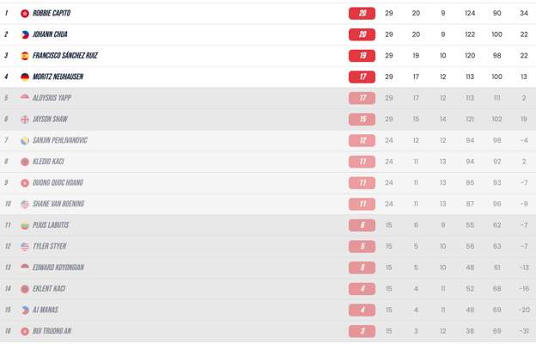Viewport: 536px width, 344px height.
Task: Click Francisco Sánchez Ruiz's red points badge
Action: pyautogui.click(x=362, y=56)
